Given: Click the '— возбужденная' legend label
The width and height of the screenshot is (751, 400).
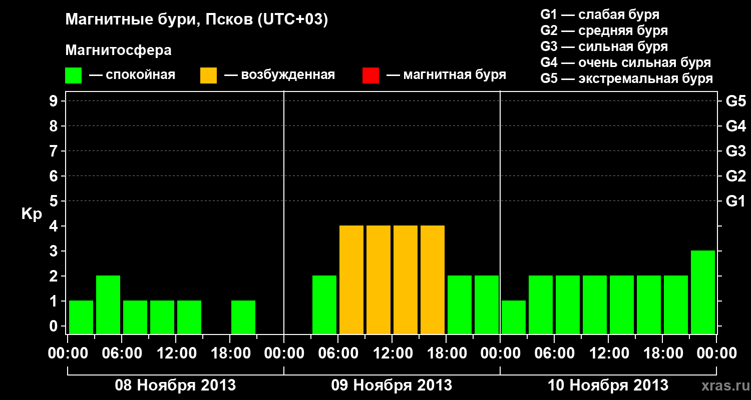Looking at the screenshot, I should coord(279,75).
